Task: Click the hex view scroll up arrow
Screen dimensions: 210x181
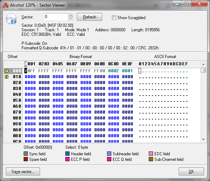Action: pyautogui.click(x=203, y=64)
